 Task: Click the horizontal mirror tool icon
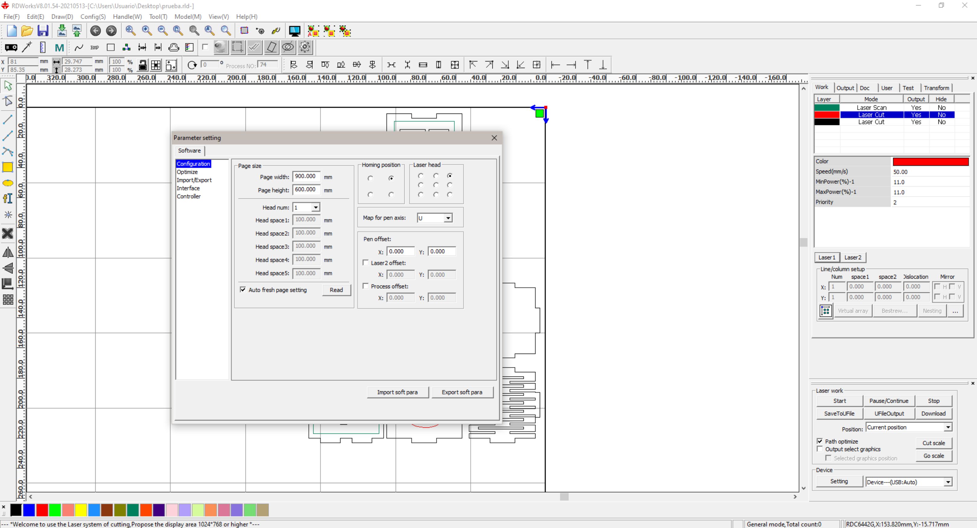[8, 252]
